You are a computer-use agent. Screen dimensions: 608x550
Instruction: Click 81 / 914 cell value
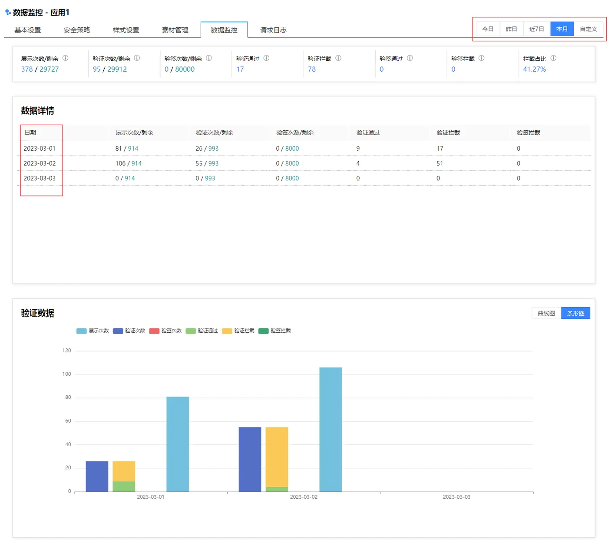(127, 149)
